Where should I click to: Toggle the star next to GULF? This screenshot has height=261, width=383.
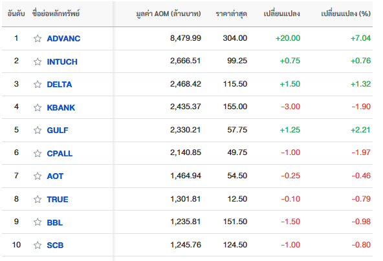pyautogui.click(x=38, y=130)
